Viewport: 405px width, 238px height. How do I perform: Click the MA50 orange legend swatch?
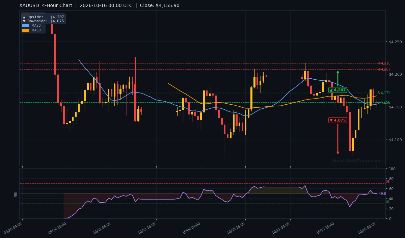coord(26,30)
